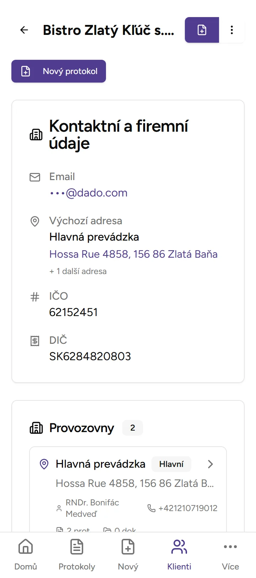Viewport: 256px width, 578px height.
Task: Open the three-dot overflow menu
Action: tap(232, 30)
